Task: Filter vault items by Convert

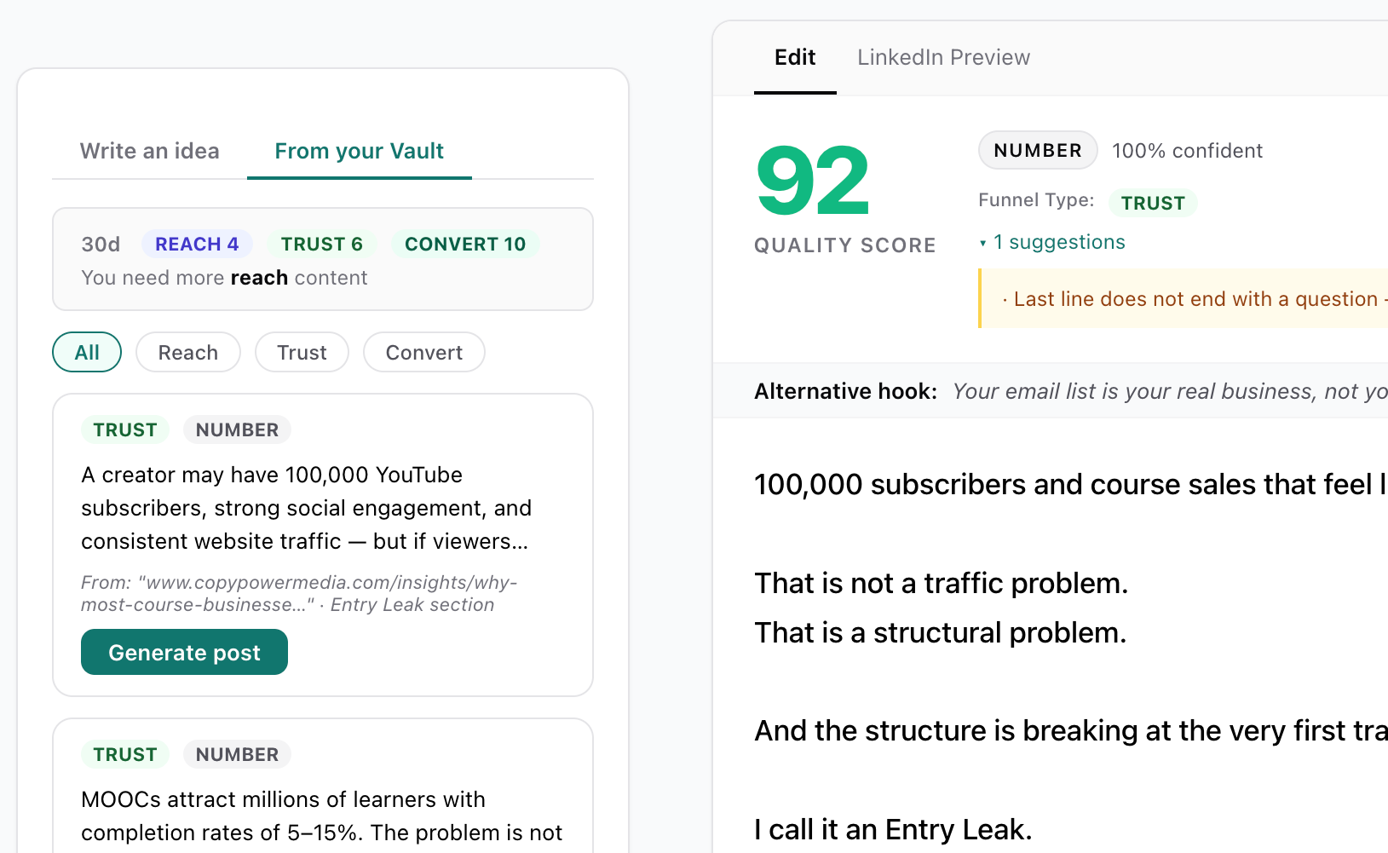Action: [x=423, y=352]
